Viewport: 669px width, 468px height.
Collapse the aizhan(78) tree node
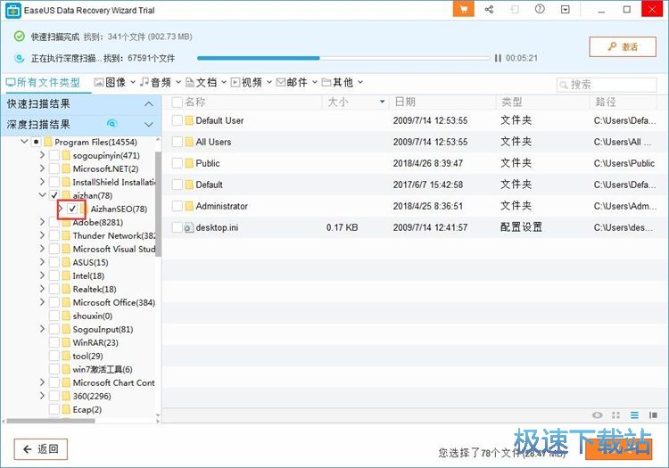(x=42, y=195)
